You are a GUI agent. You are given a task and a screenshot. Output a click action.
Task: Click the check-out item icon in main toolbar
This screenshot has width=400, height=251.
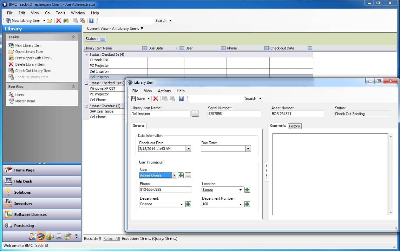point(82,21)
